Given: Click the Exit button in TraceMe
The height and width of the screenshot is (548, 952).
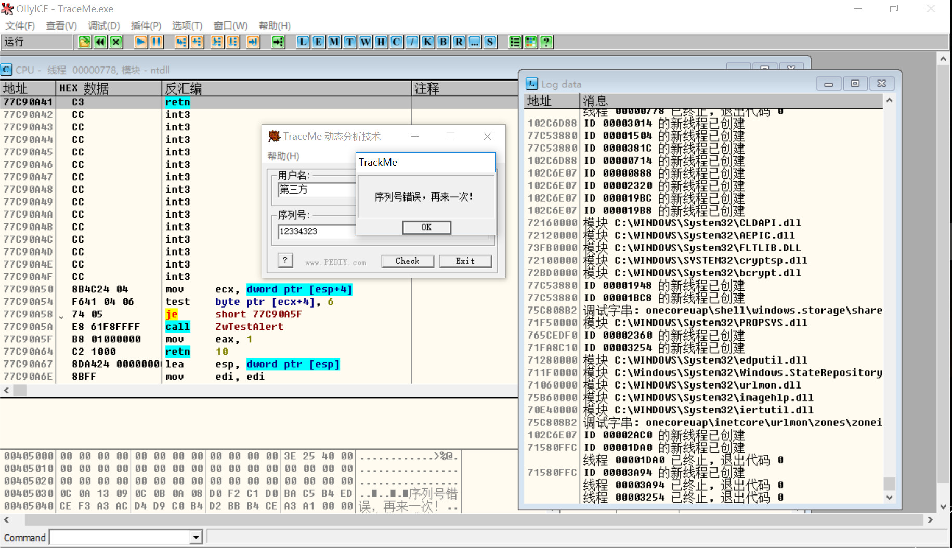Looking at the screenshot, I should click(x=465, y=261).
